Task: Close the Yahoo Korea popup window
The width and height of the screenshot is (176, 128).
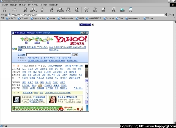Action: pyautogui.click(x=87, y=33)
